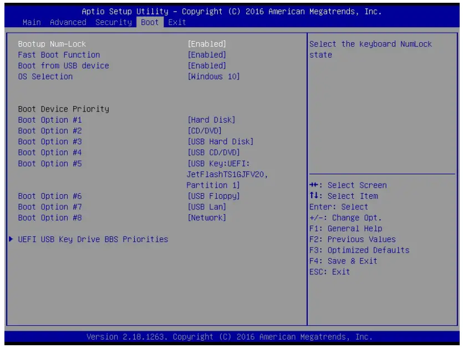Viewport: 463px width, 348px height.
Task: Open the OS Selection [Windows 10] option
Action: 214,77
